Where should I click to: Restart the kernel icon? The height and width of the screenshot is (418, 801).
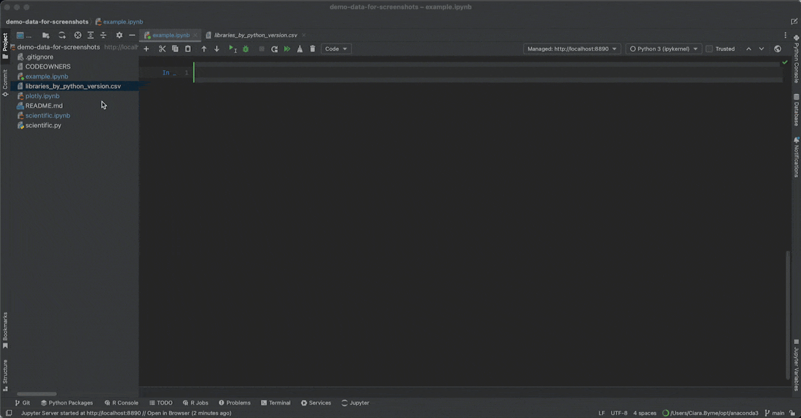(x=274, y=49)
